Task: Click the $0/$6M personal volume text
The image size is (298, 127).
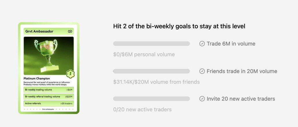Action: coord(144,54)
